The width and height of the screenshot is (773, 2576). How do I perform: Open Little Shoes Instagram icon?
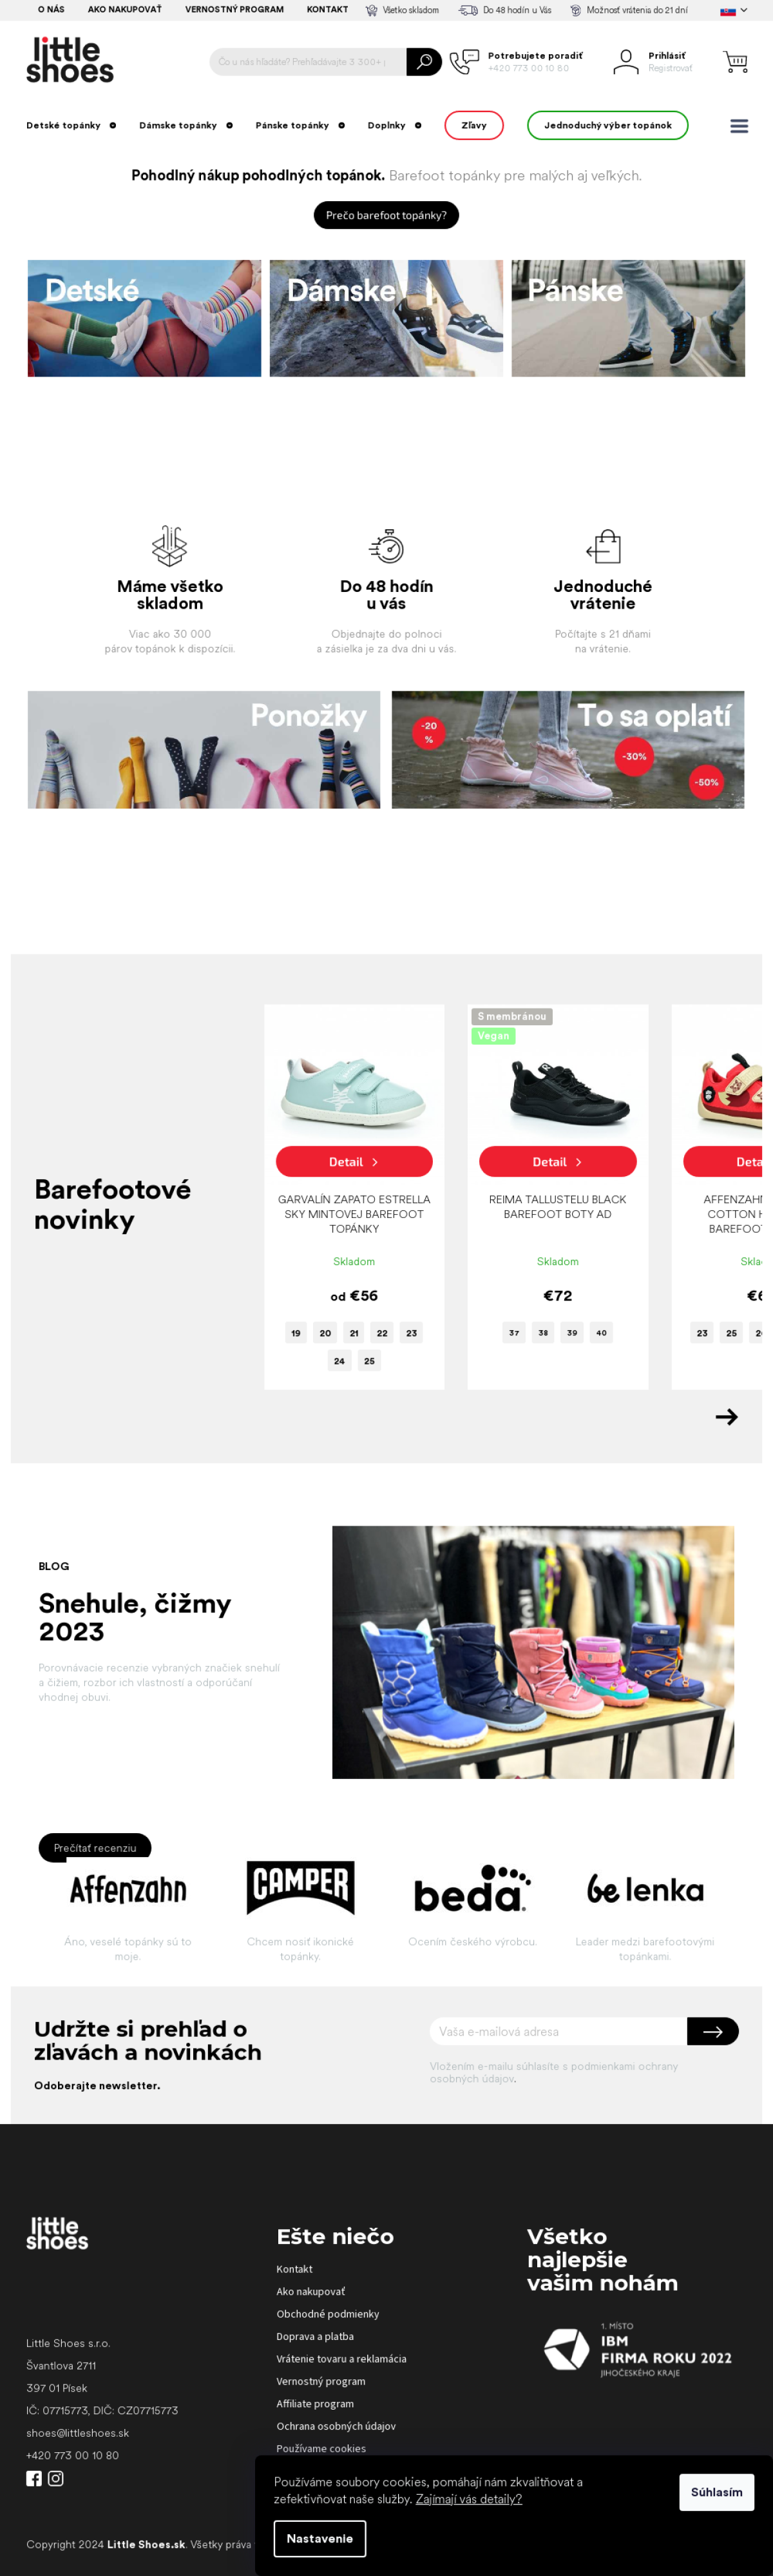(x=56, y=2478)
